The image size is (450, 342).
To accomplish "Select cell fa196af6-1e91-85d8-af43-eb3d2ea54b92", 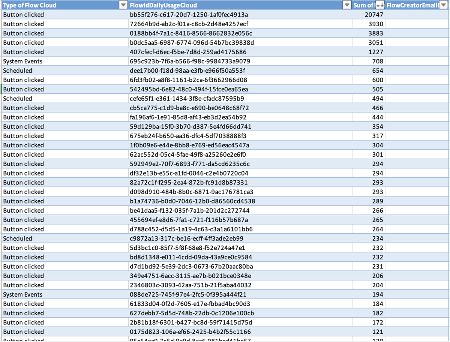I will point(240,117).
